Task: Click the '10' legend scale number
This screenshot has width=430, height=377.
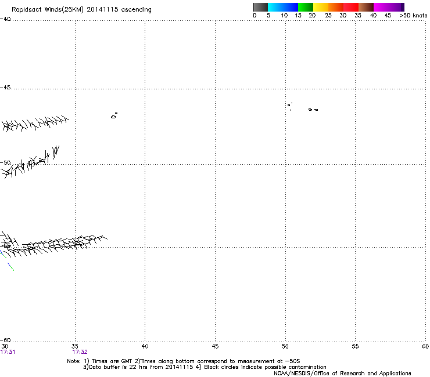Action: coord(284,16)
